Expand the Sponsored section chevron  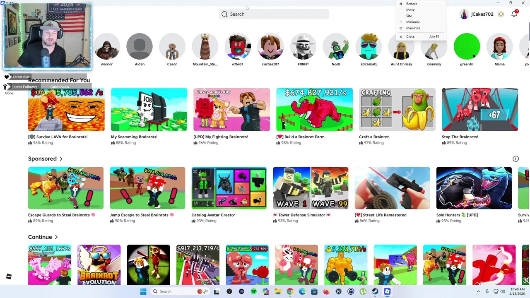(61, 159)
